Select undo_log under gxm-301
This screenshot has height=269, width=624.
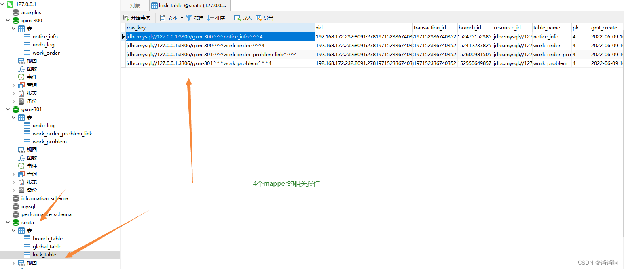[x=44, y=126]
